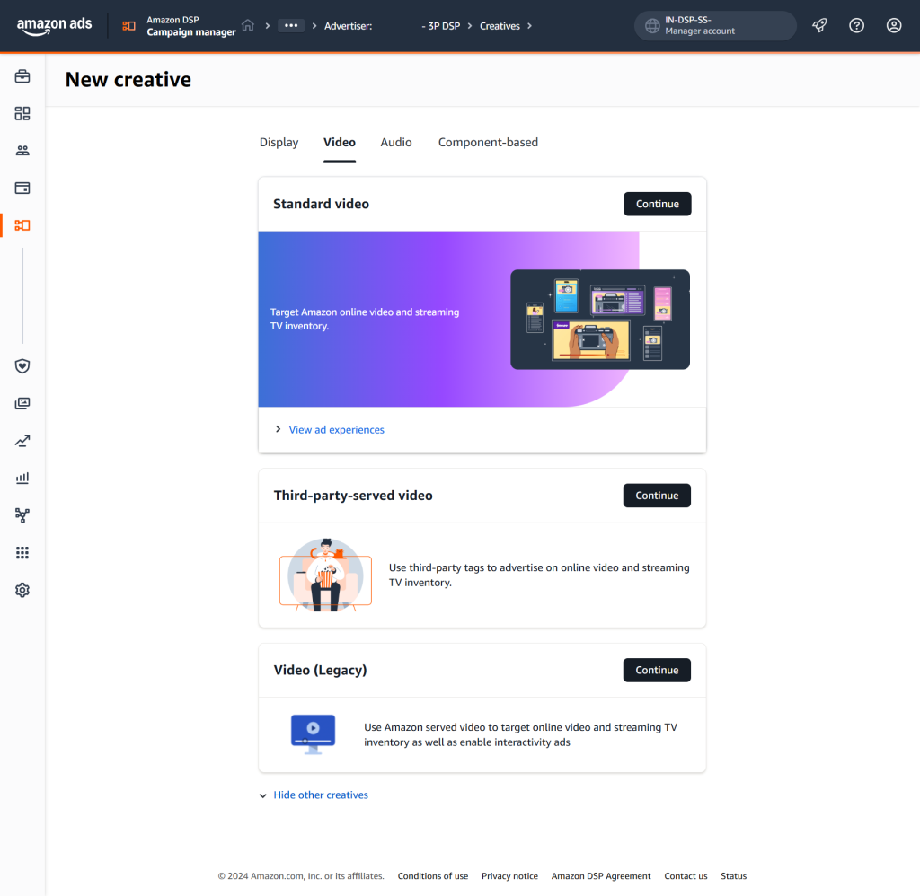The height and width of the screenshot is (896, 920).
Task: Open the user profile icon
Action: pyautogui.click(x=894, y=25)
